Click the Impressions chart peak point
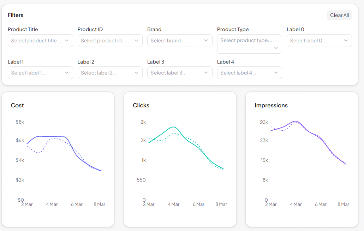 [296, 122]
